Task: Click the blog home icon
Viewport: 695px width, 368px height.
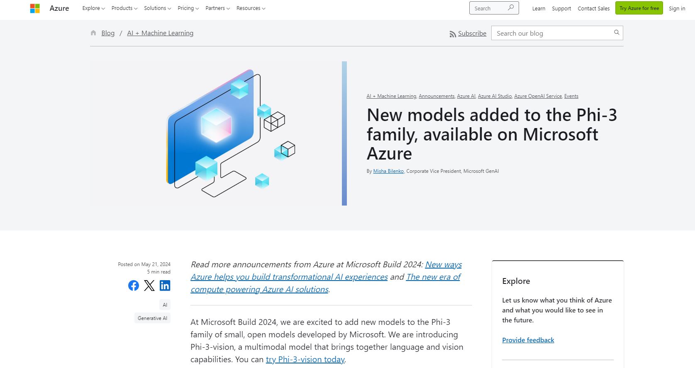Action: click(93, 33)
